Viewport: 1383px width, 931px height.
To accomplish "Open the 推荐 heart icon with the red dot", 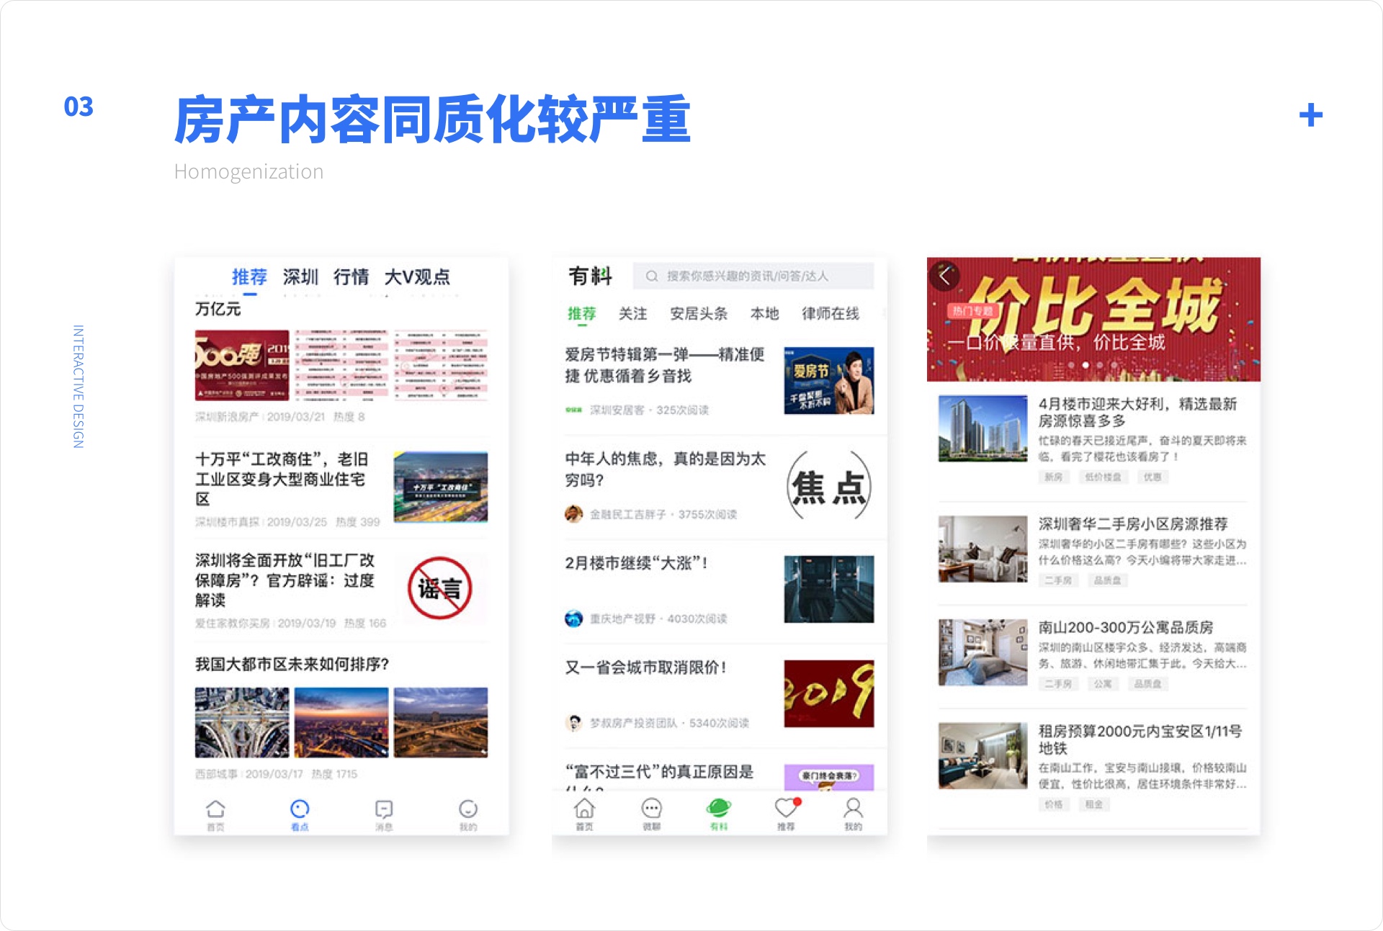I will [787, 809].
